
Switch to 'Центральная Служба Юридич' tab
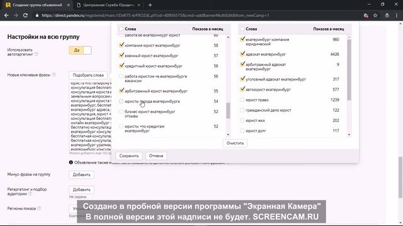point(108,5)
